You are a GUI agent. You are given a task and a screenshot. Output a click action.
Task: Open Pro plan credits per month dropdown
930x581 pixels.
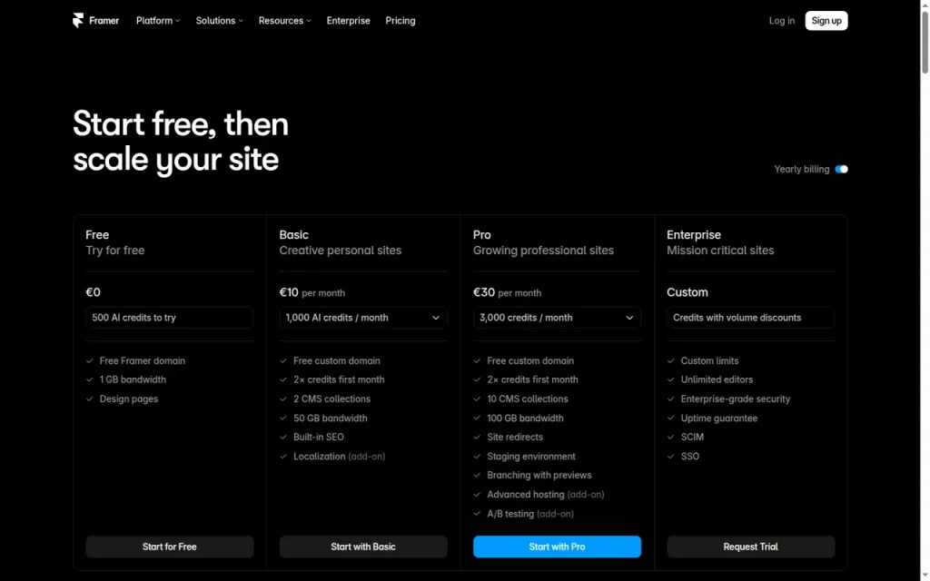click(x=557, y=318)
